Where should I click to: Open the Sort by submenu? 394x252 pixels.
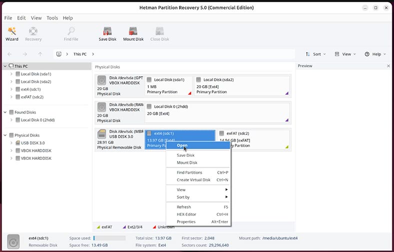tap(198, 197)
